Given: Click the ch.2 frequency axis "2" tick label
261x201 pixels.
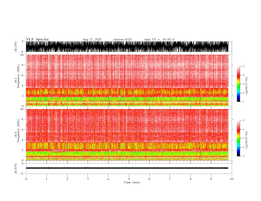Looking at the screenshot, I should click(23, 150).
